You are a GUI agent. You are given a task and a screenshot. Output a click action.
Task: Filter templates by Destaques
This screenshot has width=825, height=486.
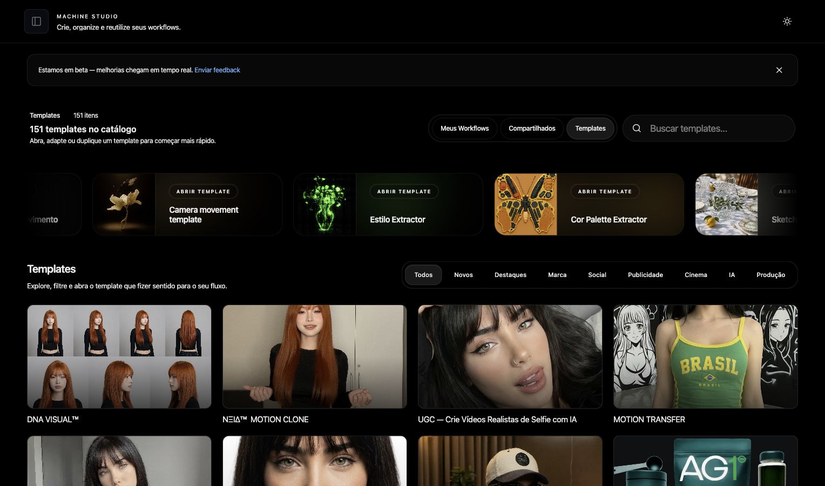click(510, 275)
